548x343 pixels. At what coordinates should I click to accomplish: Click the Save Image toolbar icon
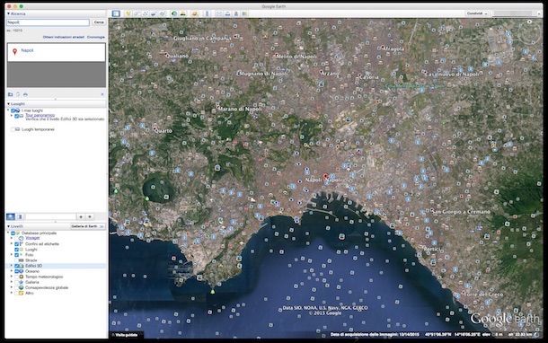coord(236,13)
